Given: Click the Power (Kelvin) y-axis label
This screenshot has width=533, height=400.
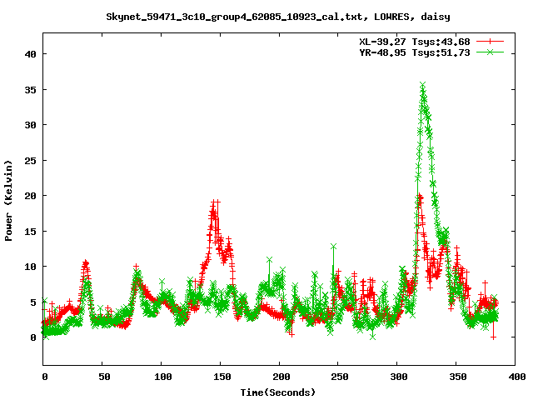Looking at the screenshot, I should pos(8,201).
